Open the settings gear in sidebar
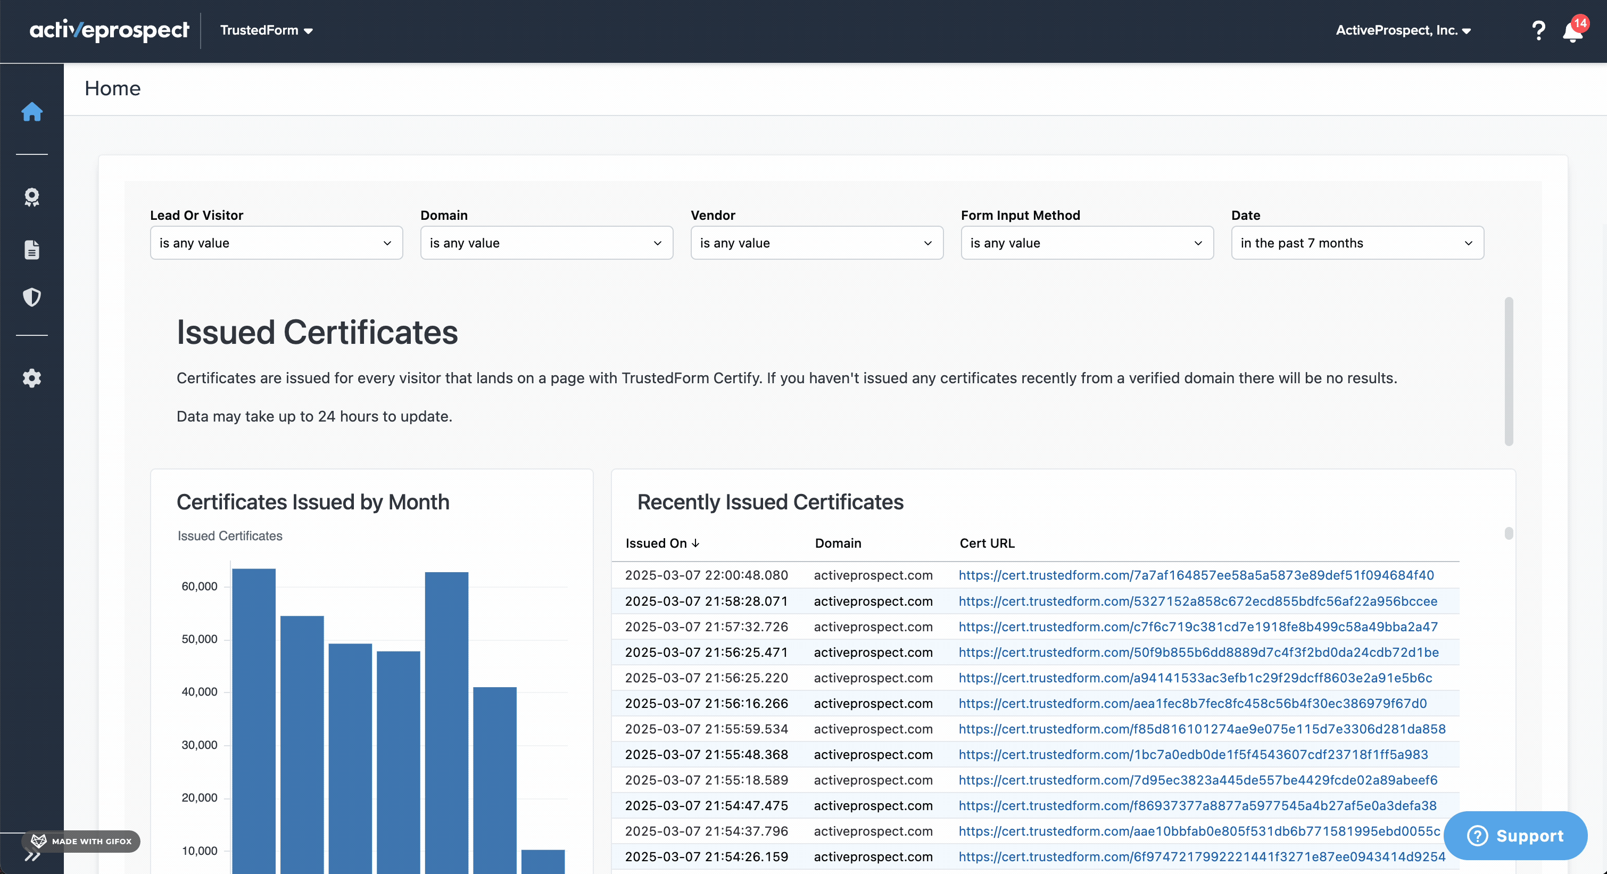This screenshot has width=1607, height=874. pyautogui.click(x=32, y=378)
